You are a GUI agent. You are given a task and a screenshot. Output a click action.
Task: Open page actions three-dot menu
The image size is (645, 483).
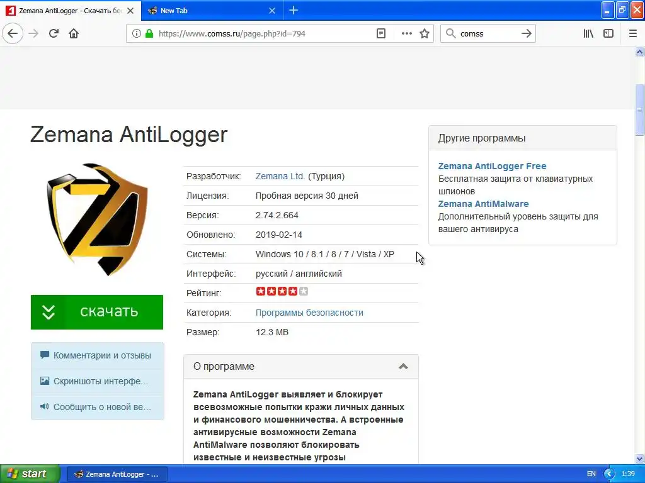pos(406,34)
